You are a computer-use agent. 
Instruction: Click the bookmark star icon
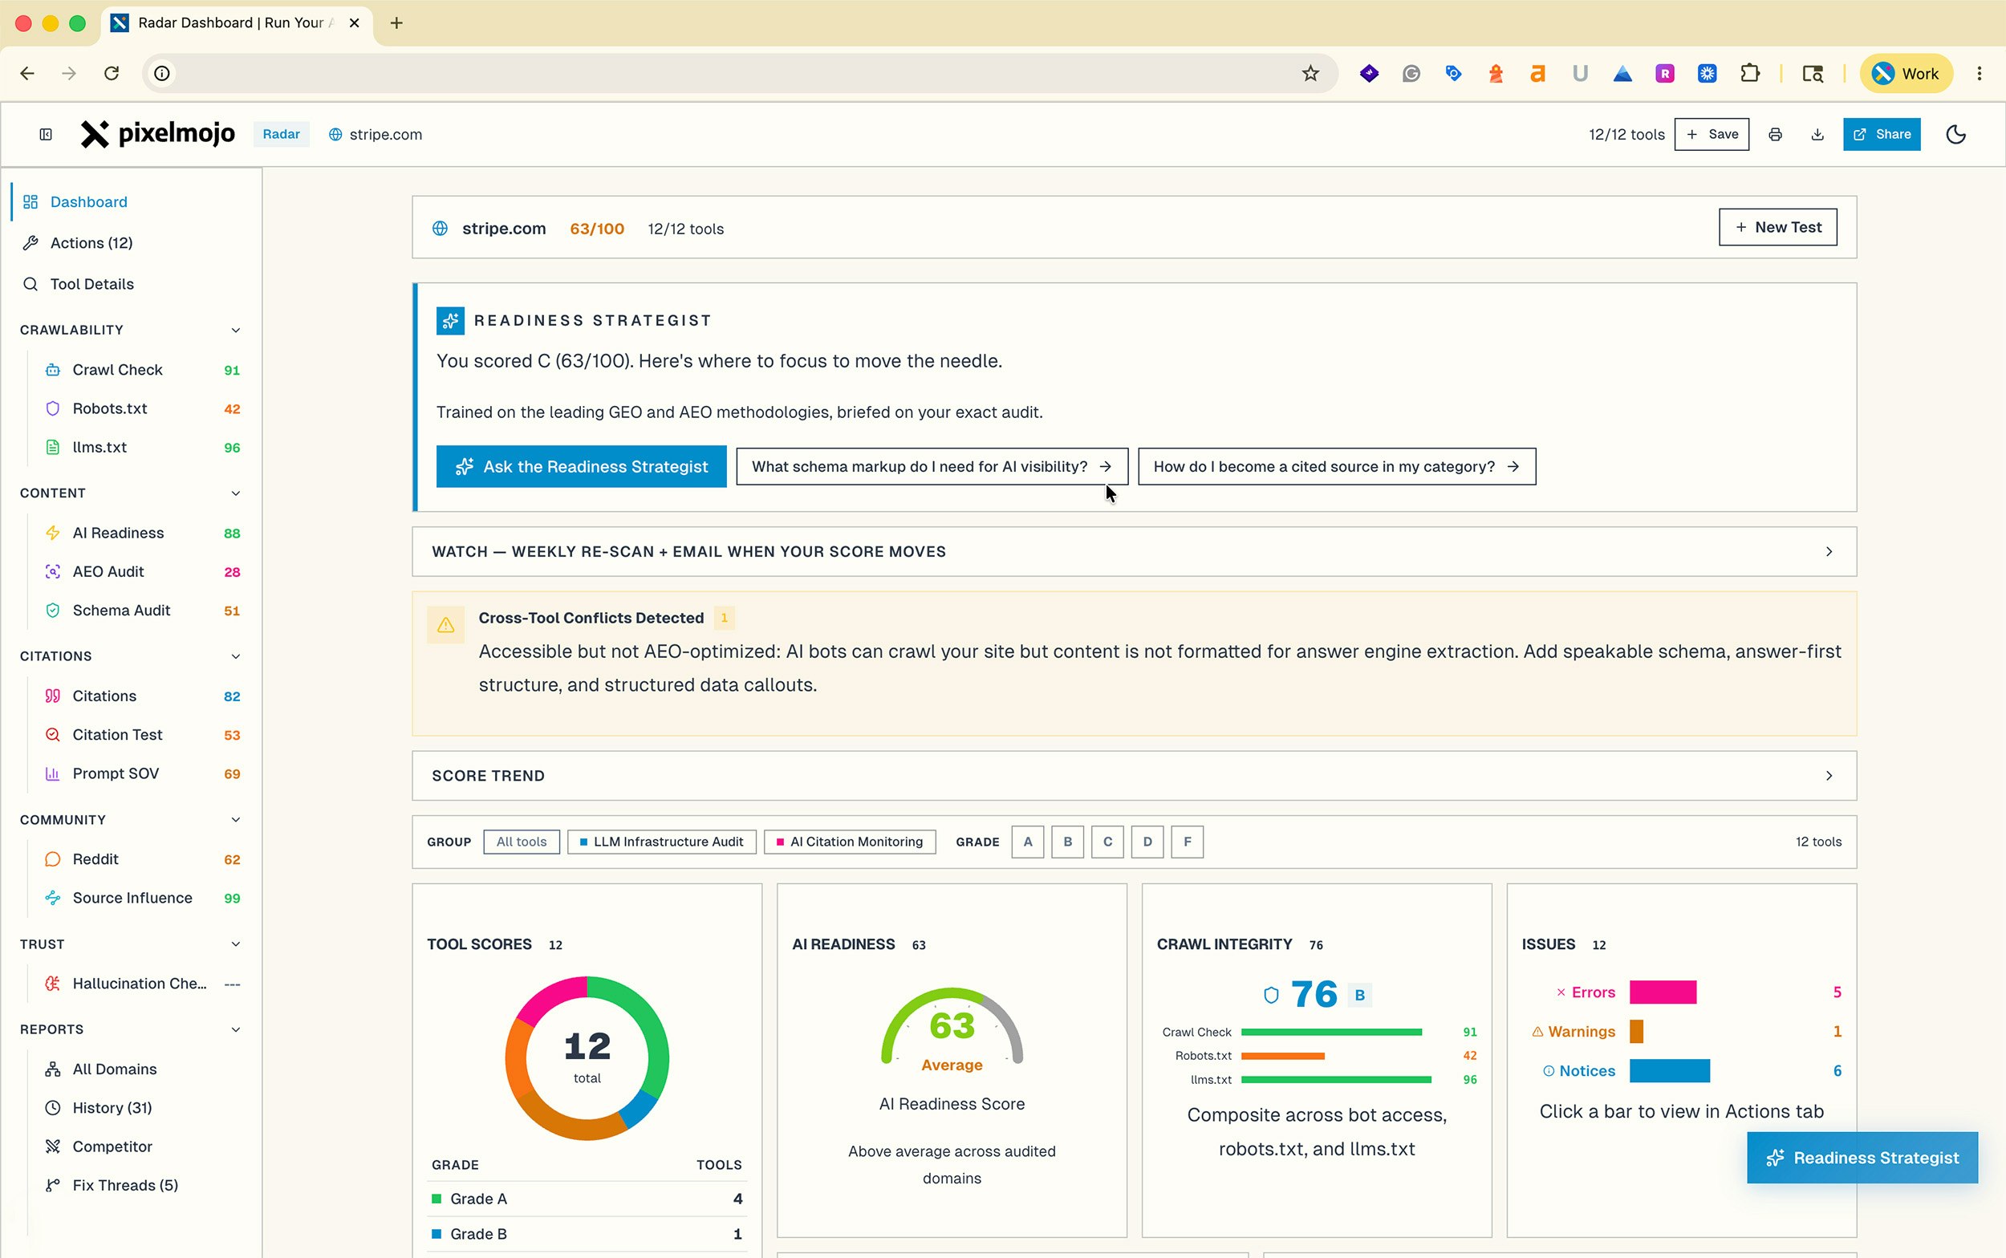point(1310,73)
